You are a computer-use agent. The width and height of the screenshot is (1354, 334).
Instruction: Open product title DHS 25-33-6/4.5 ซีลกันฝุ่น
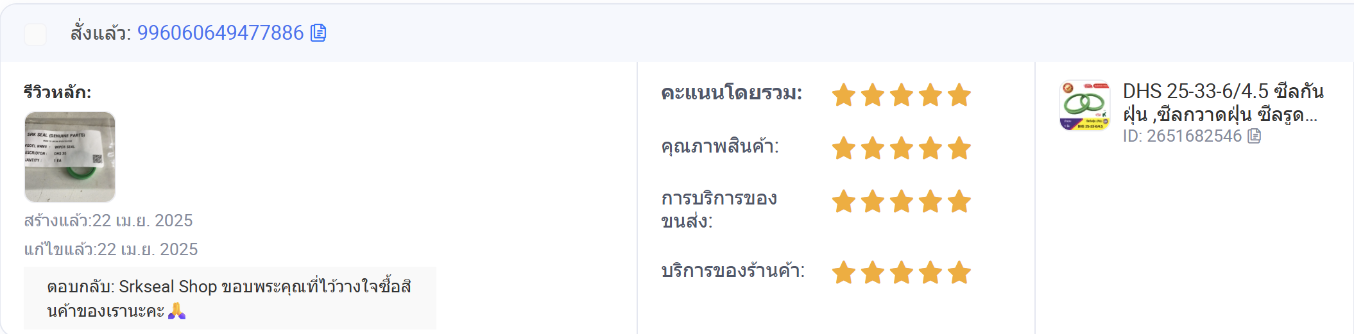1222,103
